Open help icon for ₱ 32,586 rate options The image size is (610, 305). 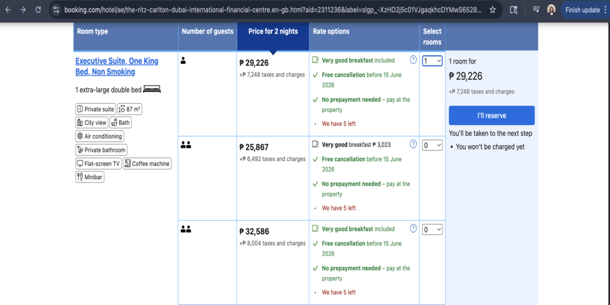[x=413, y=228]
